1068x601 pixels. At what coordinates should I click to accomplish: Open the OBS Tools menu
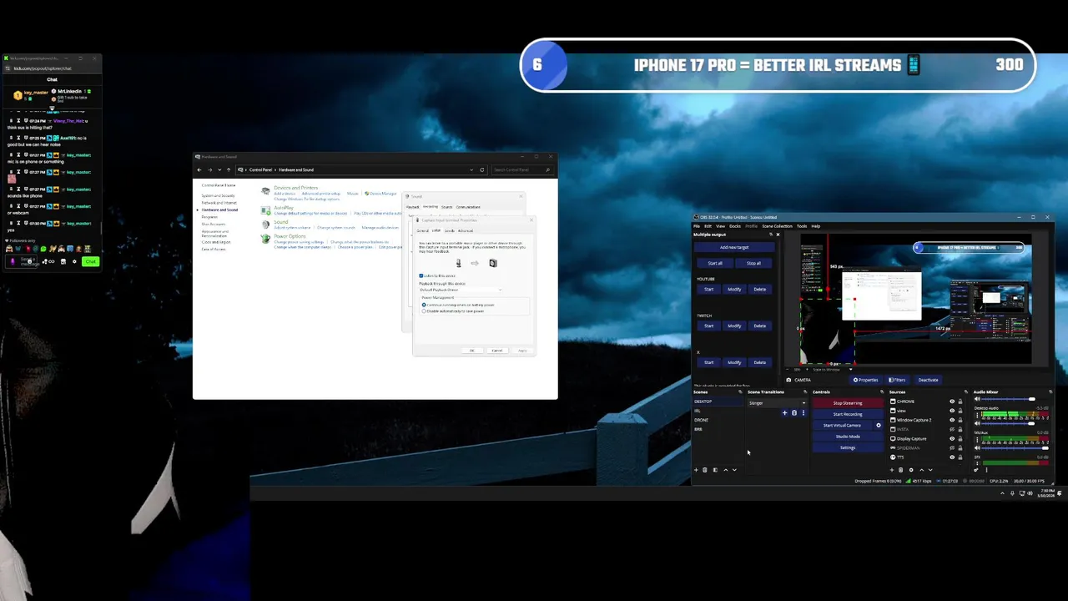(802, 226)
